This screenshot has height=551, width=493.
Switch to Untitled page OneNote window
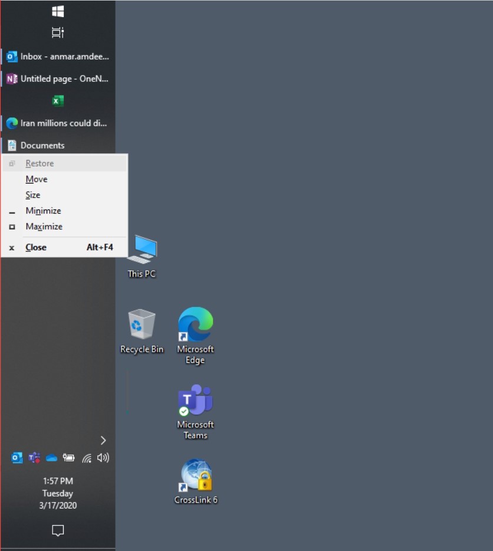58,78
